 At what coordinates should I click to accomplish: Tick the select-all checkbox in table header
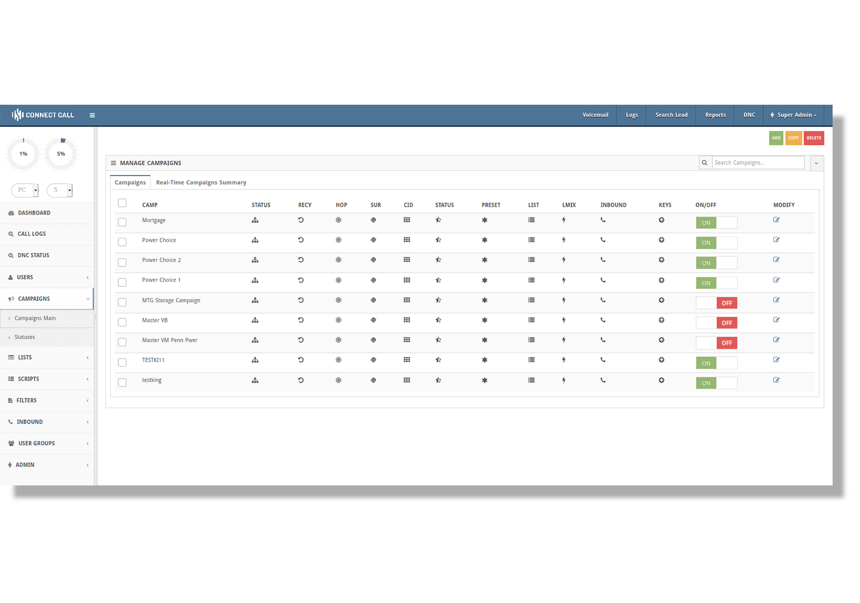click(123, 203)
